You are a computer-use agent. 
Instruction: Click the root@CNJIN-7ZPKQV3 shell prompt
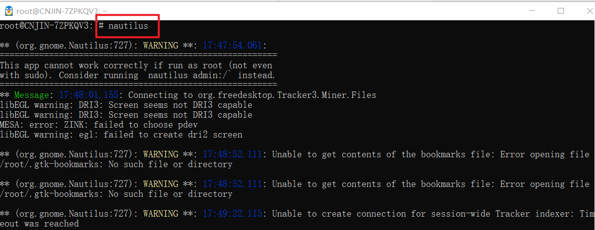(47, 26)
